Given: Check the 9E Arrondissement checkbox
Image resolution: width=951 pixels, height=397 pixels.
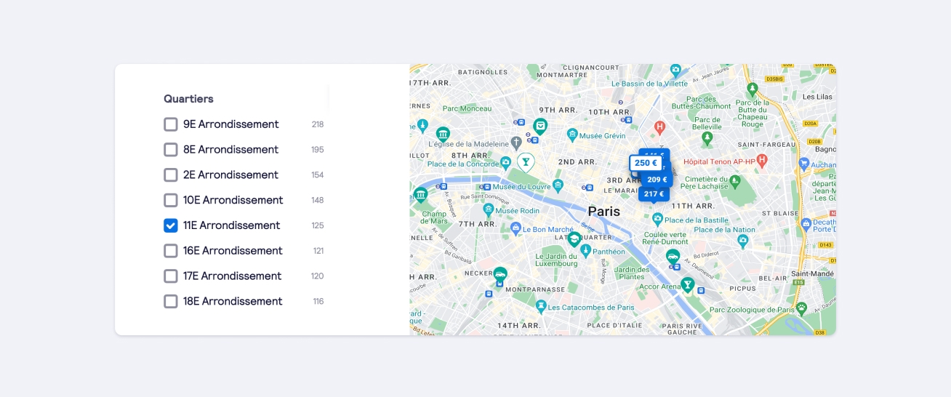Looking at the screenshot, I should point(171,124).
